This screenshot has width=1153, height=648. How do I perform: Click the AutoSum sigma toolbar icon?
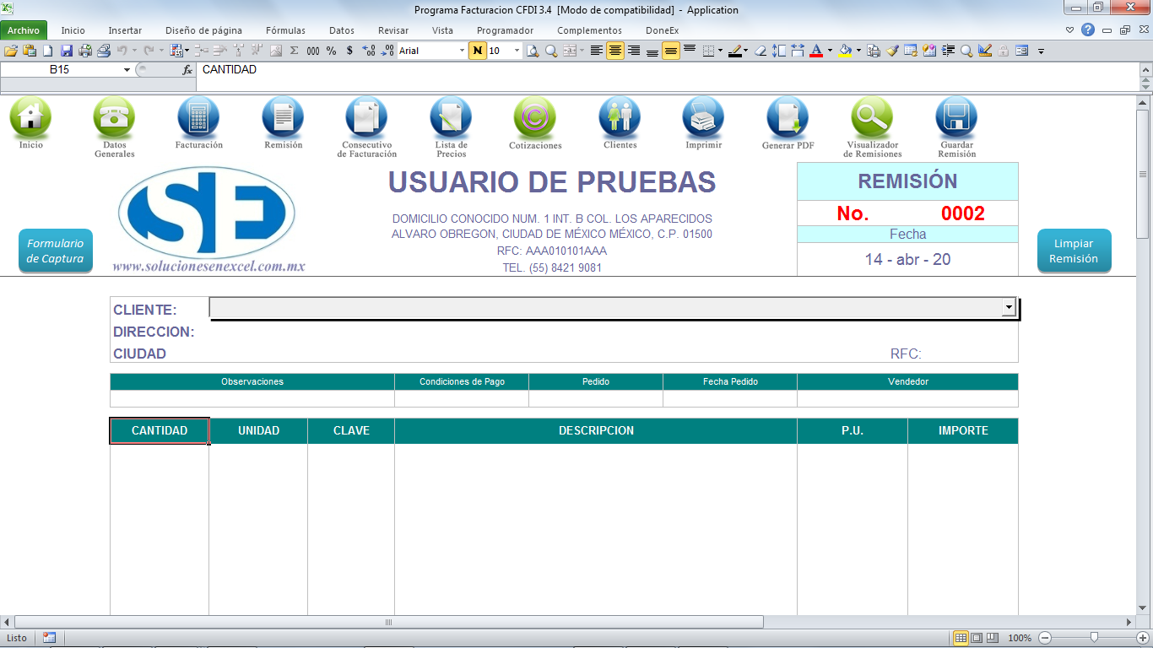[294, 51]
